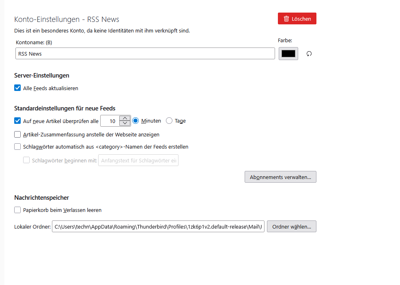
Task: Select the Minuten radio button
Action: [x=135, y=121]
